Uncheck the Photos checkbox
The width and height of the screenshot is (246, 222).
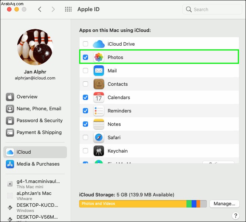[85, 57]
